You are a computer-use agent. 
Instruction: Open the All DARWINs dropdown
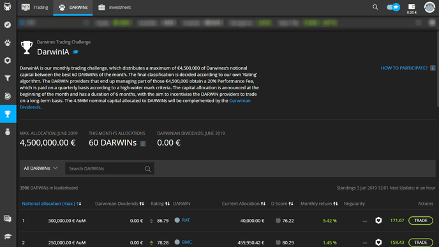(41, 168)
